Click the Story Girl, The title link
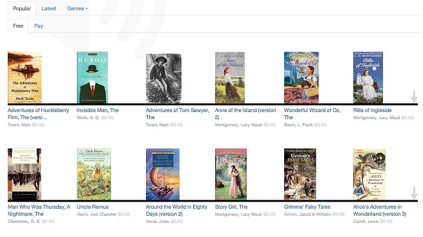Image resolution: width=423 pixels, height=237 pixels. [x=231, y=207]
